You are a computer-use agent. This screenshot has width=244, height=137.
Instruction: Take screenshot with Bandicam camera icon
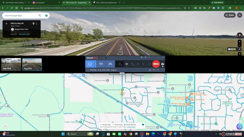tap(163, 64)
